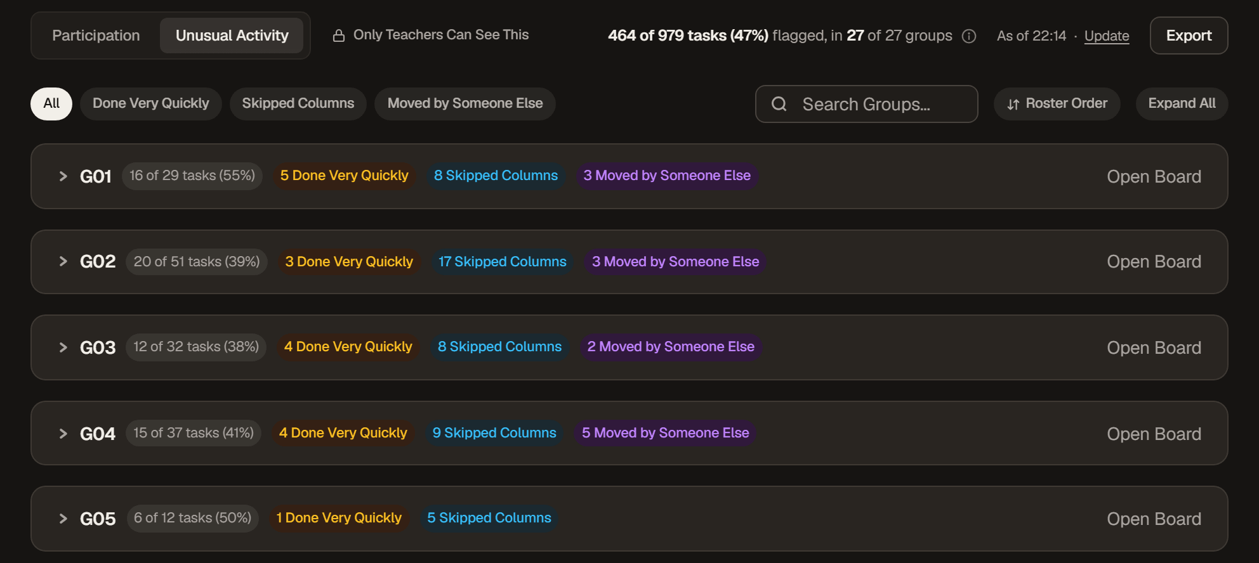Expand the G02 group row chevron

point(63,261)
